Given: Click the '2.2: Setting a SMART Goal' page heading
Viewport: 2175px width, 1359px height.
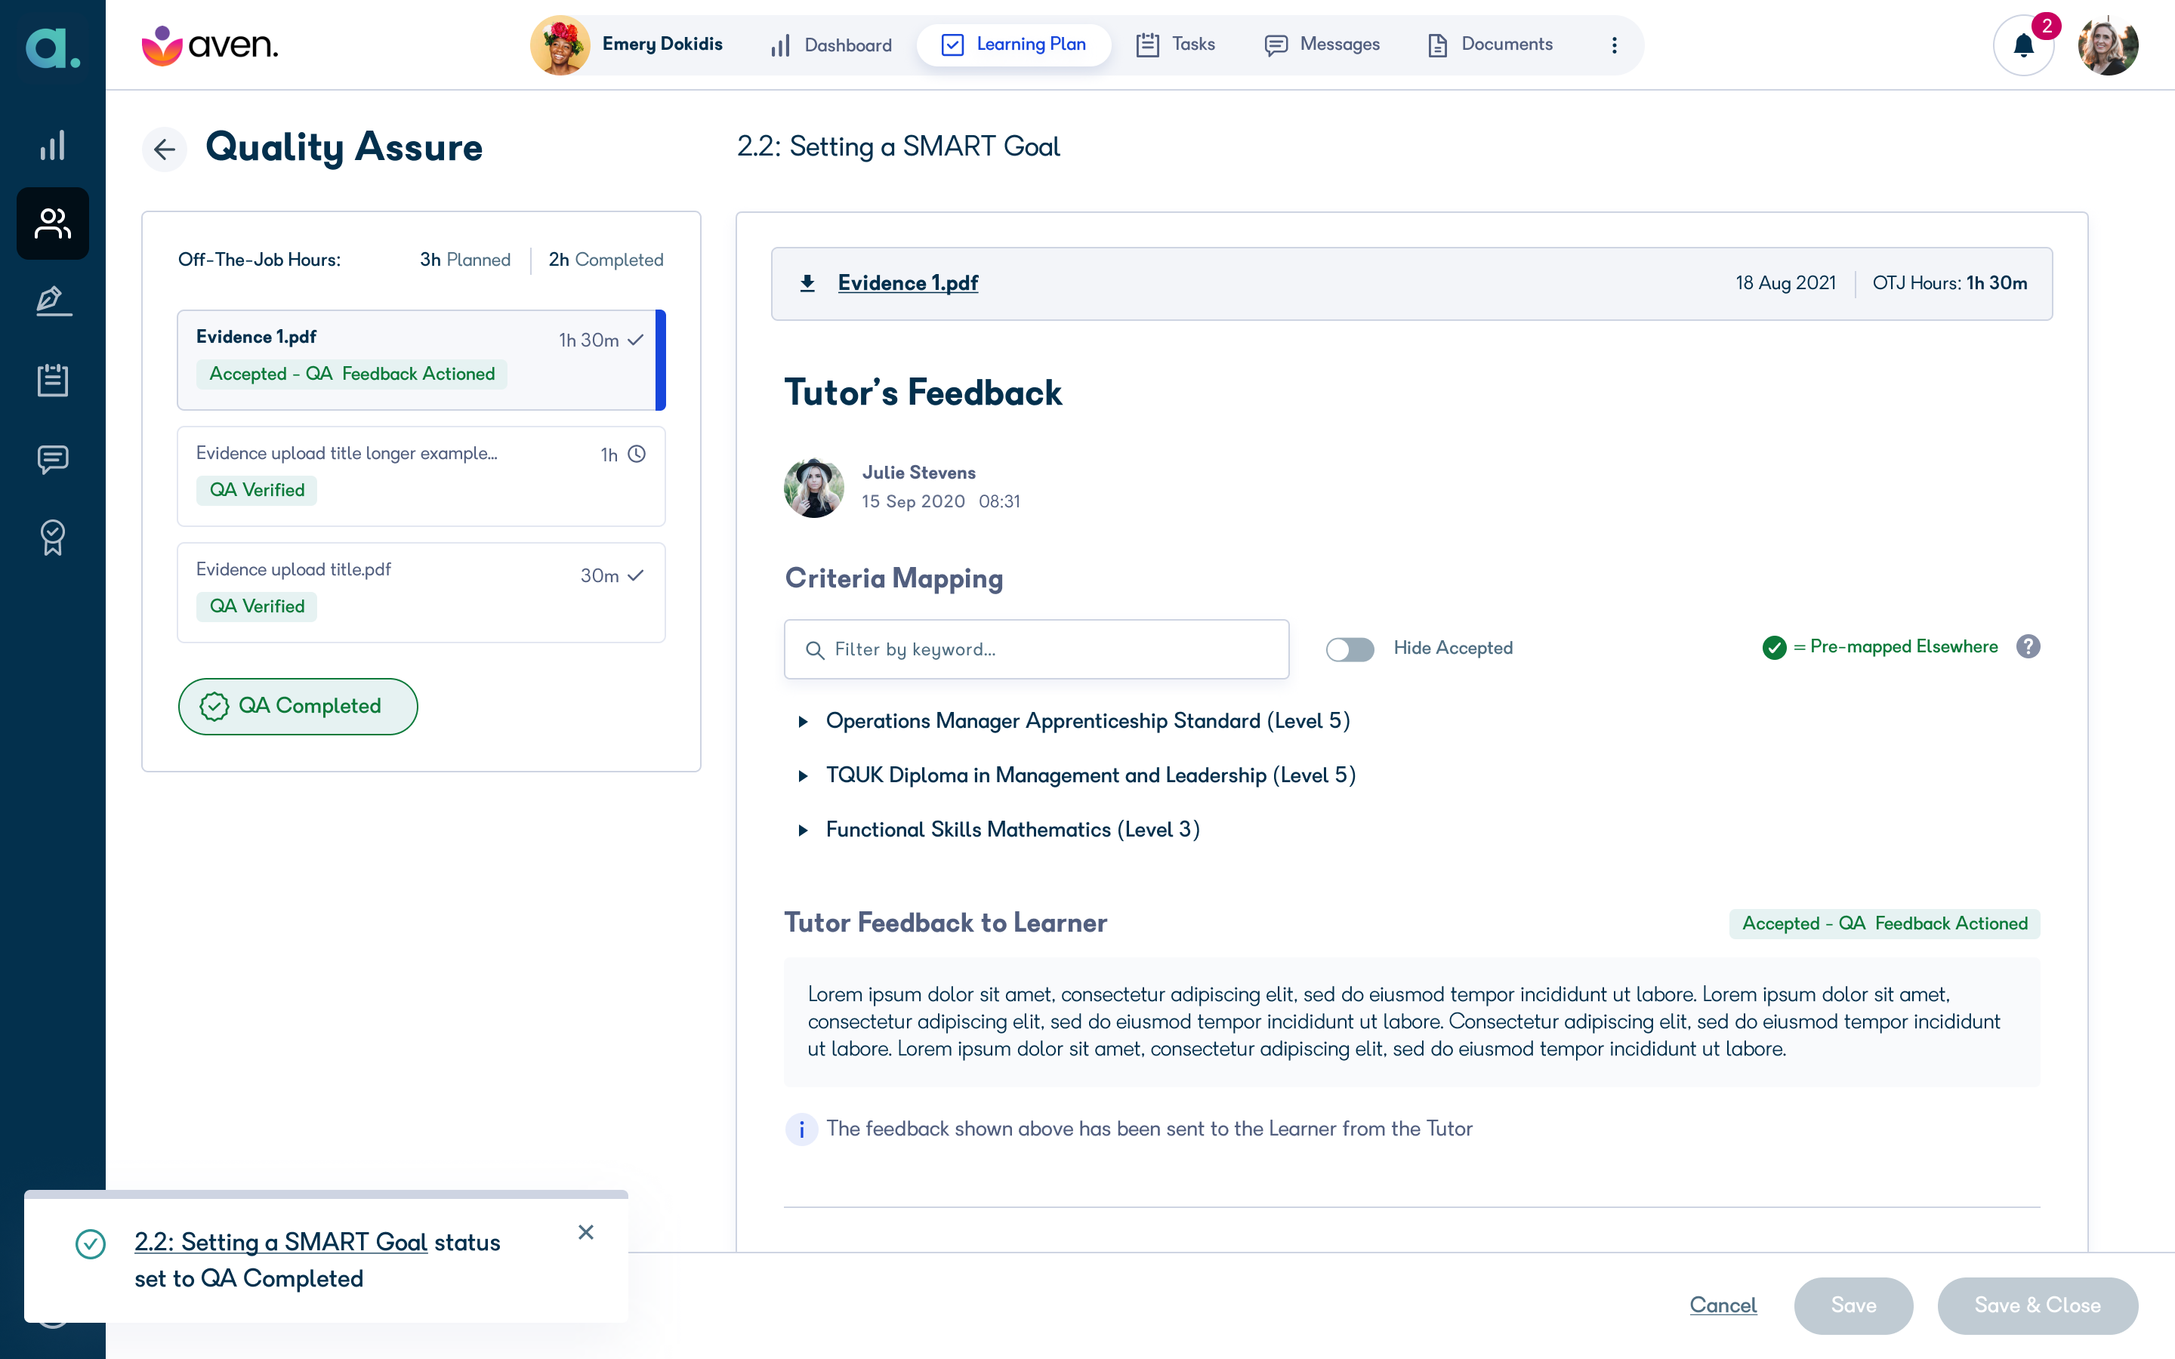Looking at the screenshot, I should (898, 146).
